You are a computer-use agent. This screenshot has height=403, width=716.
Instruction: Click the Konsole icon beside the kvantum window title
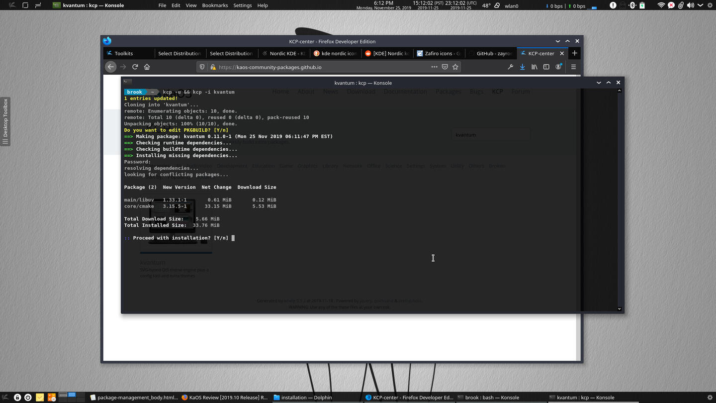tap(57, 5)
